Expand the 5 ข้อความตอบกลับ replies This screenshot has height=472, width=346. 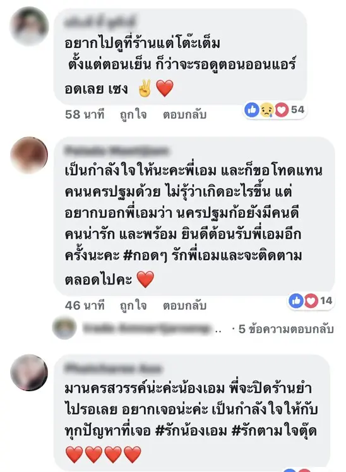(x=286, y=329)
